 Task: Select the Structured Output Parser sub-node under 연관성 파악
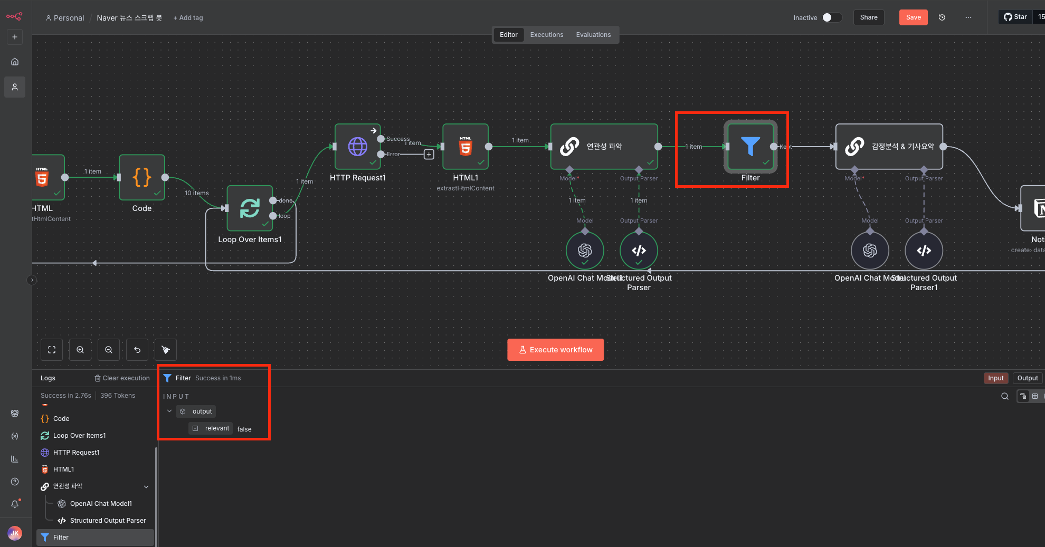pos(639,251)
